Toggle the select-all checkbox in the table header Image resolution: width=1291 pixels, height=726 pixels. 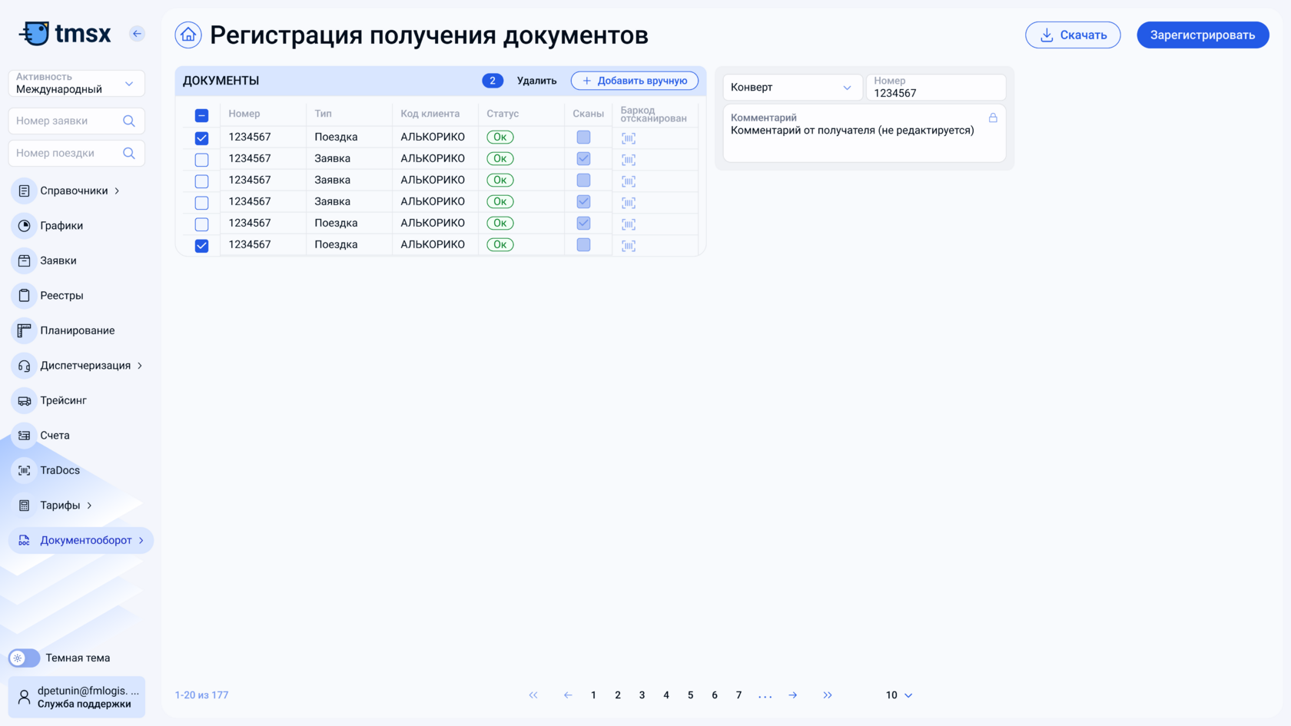click(x=201, y=115)
